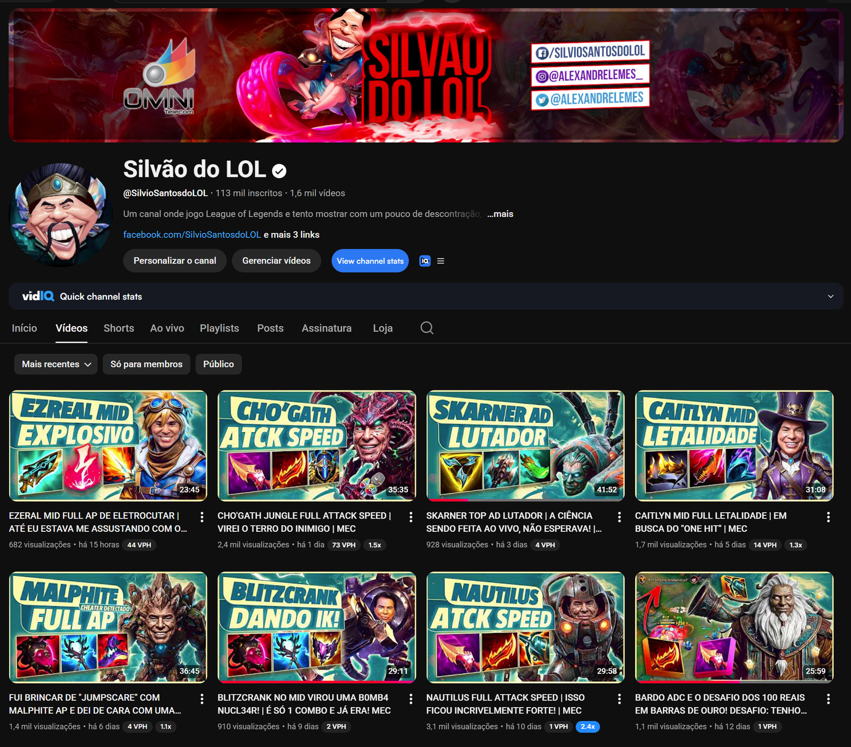Screen dimensions: 851x747
Task: Click the 44 VPH badge on Ezreal video
Action: [139, 545]
